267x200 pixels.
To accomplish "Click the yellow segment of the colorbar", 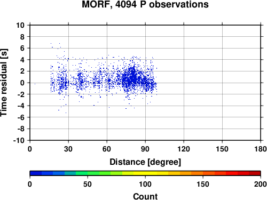I will tap(145, 173).
